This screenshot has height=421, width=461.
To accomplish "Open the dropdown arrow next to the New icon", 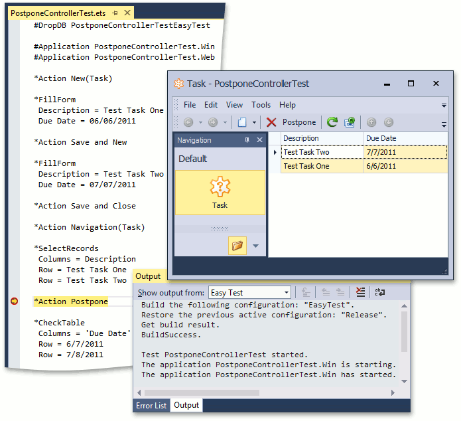I will (x=254, y=122).
